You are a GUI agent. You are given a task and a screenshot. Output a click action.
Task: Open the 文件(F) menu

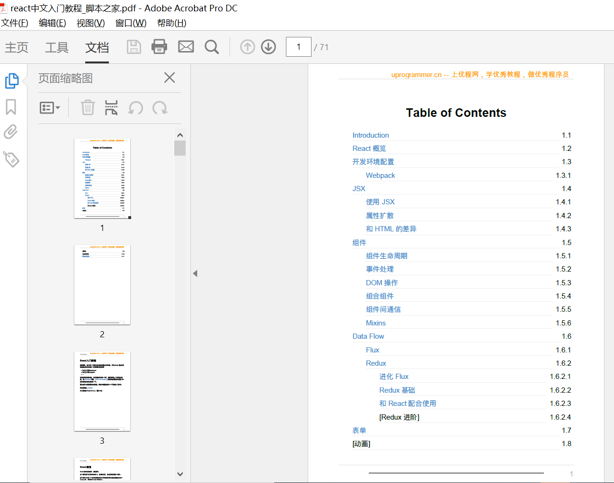click(x=15, y=23)
